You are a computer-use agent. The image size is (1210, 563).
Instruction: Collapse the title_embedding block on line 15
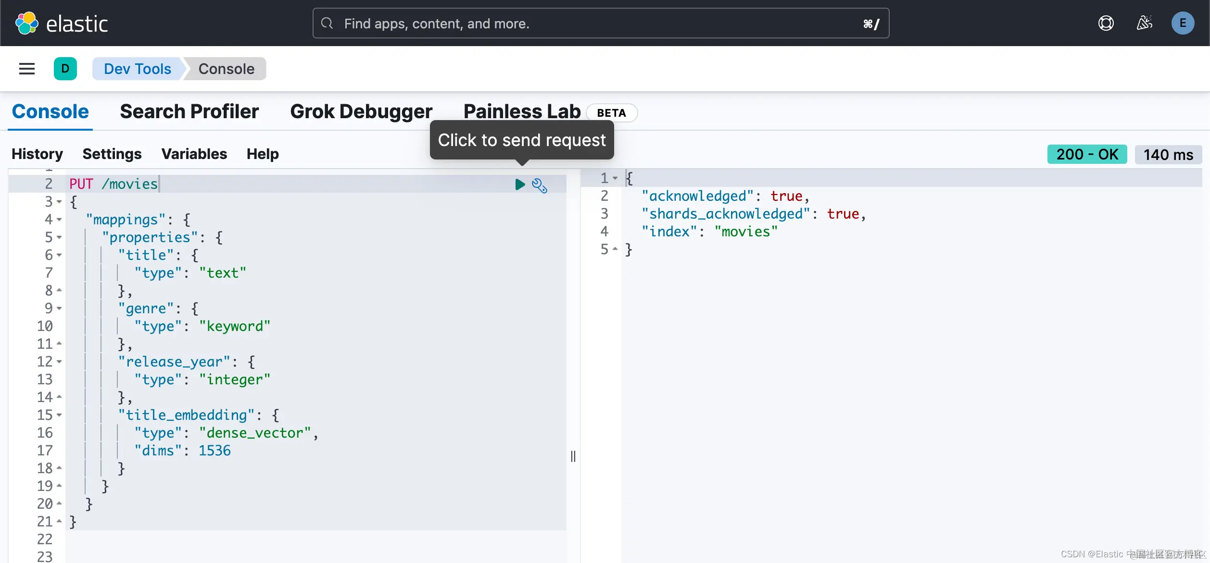[60, 415]
